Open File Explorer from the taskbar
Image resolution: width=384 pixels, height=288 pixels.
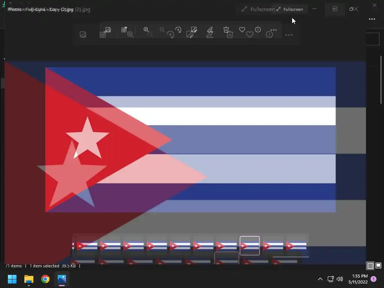[x=28, y=279]
